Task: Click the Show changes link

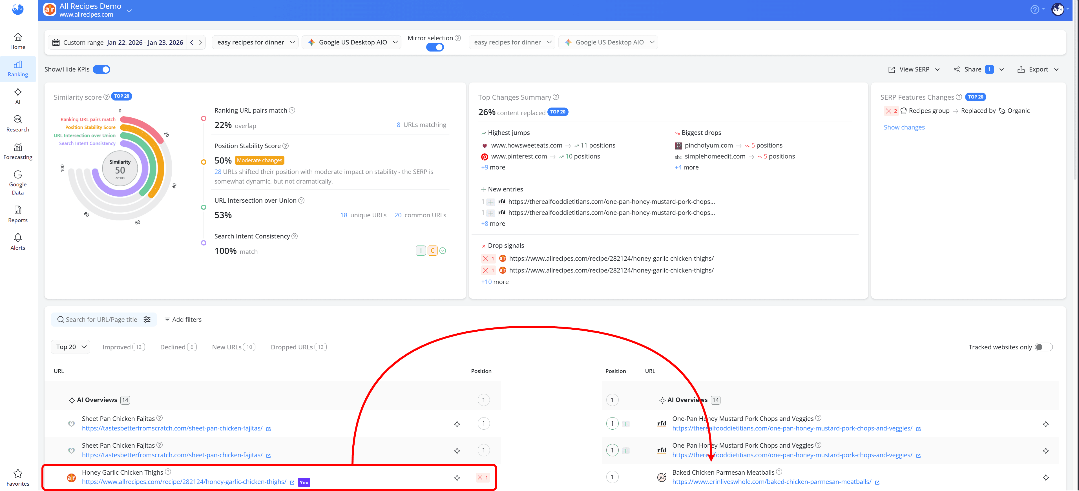Action: [x=904, y=127]
